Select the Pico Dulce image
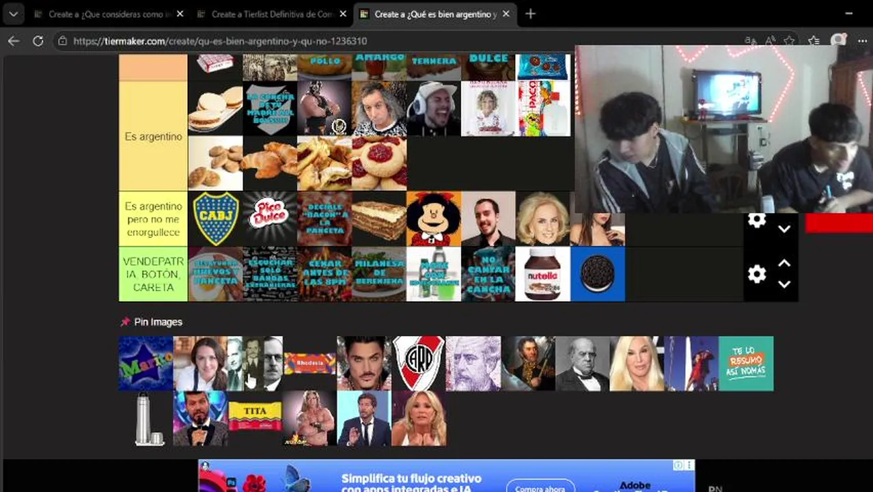 (x=270, y=219)
